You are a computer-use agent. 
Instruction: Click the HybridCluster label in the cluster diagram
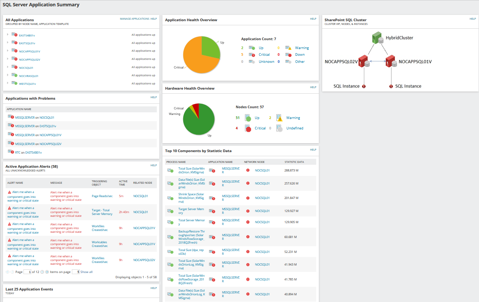[x=399, y=38]
